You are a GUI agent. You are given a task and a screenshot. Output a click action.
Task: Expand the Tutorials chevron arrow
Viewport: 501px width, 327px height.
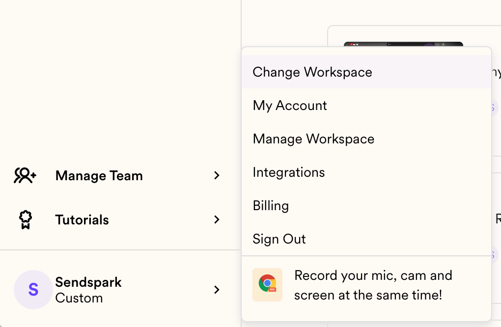217,219
